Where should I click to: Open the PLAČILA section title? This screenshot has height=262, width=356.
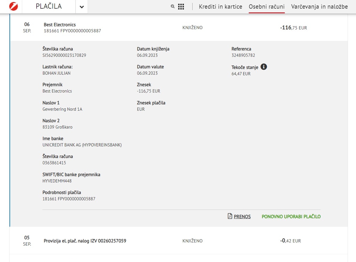pyautogui.click(x=49, y=6)
